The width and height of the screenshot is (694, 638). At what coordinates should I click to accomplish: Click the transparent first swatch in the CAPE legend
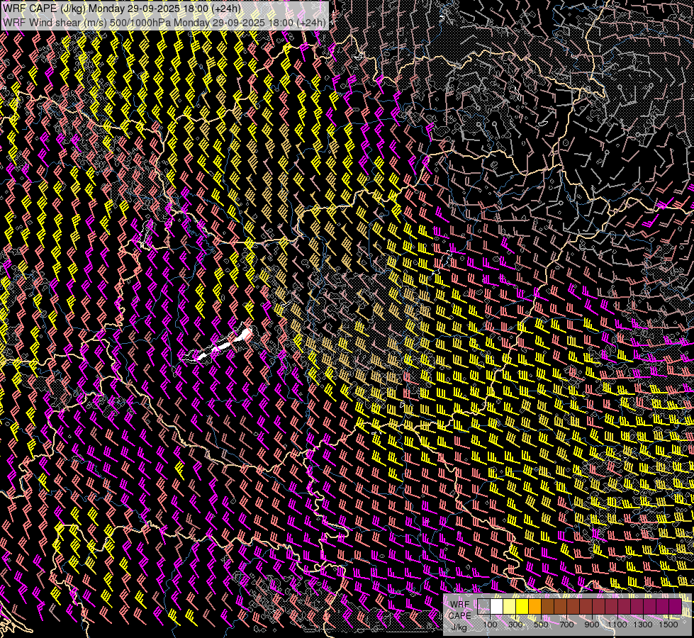483,607
